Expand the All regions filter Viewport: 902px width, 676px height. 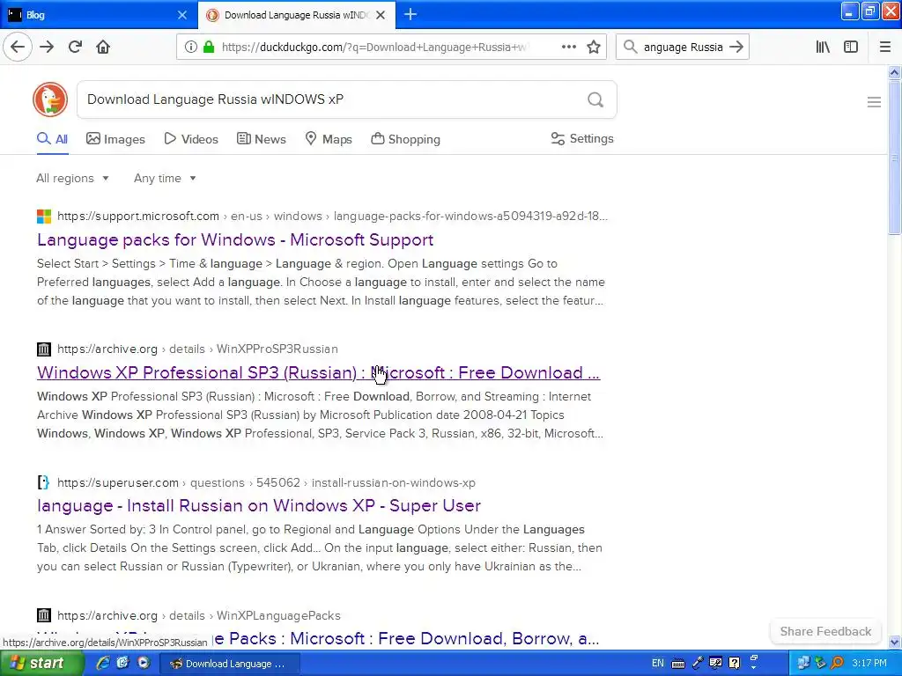point(72,178)
